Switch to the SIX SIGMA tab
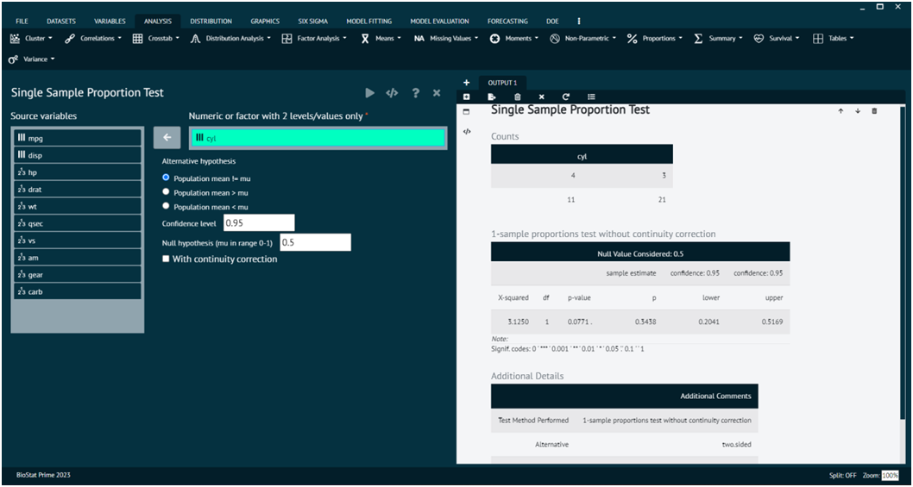Viewport: 913px width, 487px height. [312, 21]
